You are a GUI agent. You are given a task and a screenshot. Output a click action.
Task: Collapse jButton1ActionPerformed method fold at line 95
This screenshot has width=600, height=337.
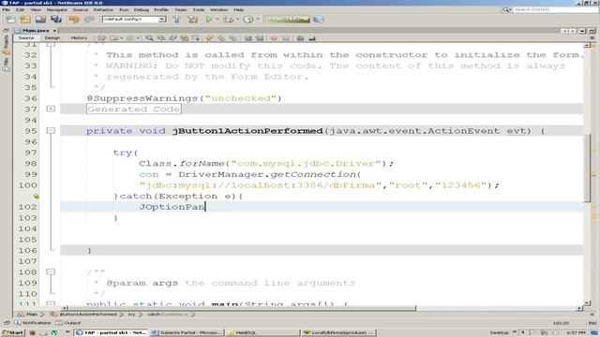click(51, 131)
